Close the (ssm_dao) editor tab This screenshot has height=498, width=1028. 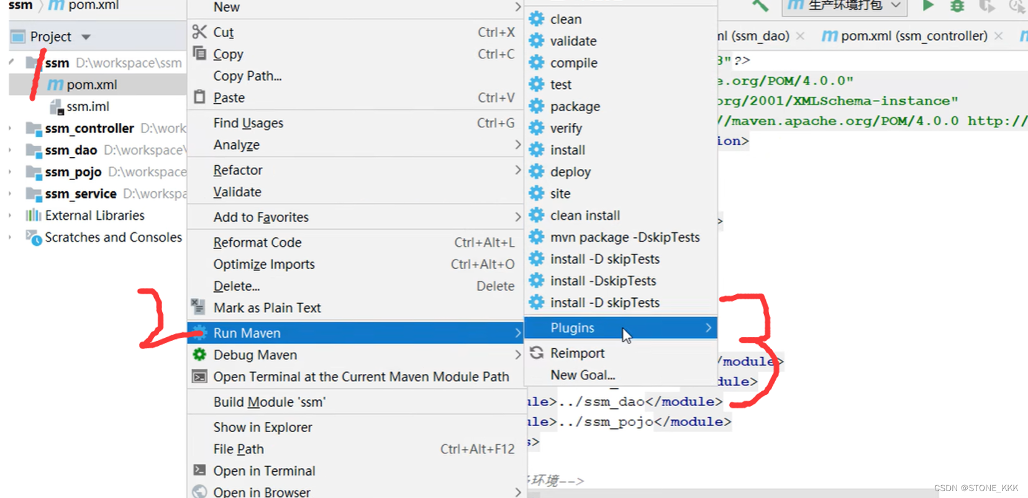click(800, 36)
